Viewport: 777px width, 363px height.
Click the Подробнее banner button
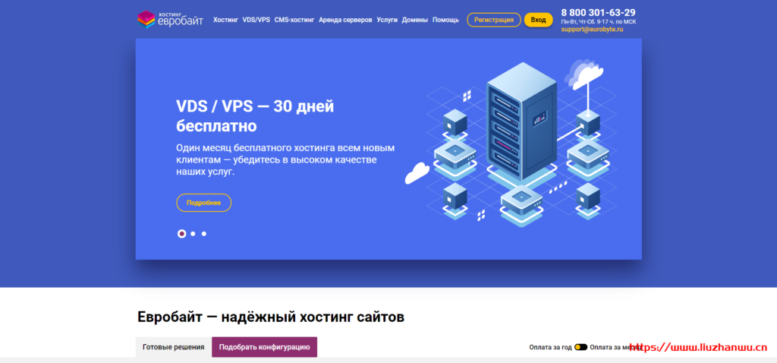[203, 203]
